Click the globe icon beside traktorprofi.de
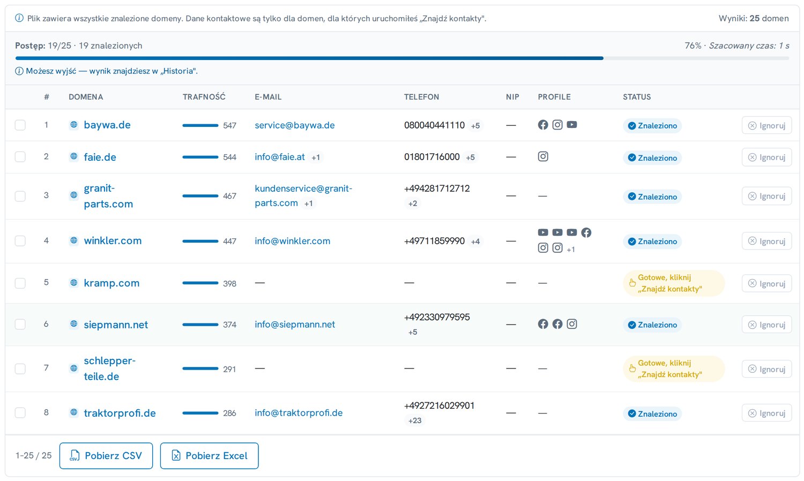 click(74, 412)
